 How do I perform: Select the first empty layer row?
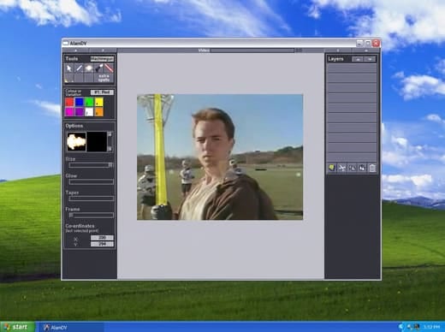352,68
